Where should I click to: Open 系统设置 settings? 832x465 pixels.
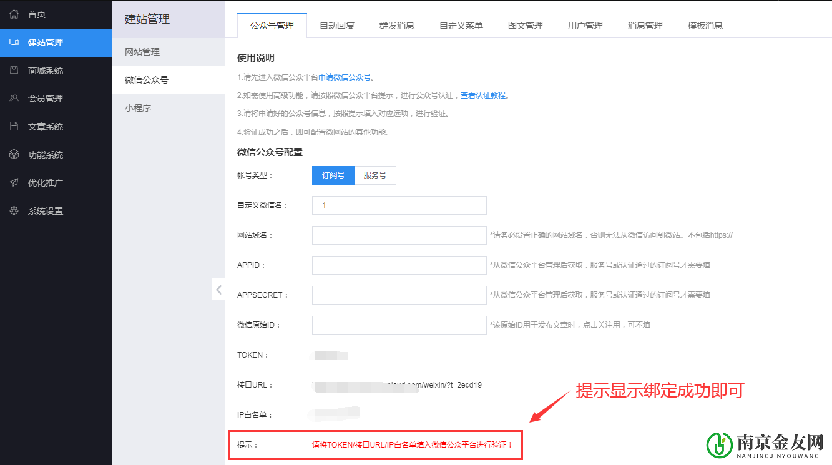[x=37, y=210]
